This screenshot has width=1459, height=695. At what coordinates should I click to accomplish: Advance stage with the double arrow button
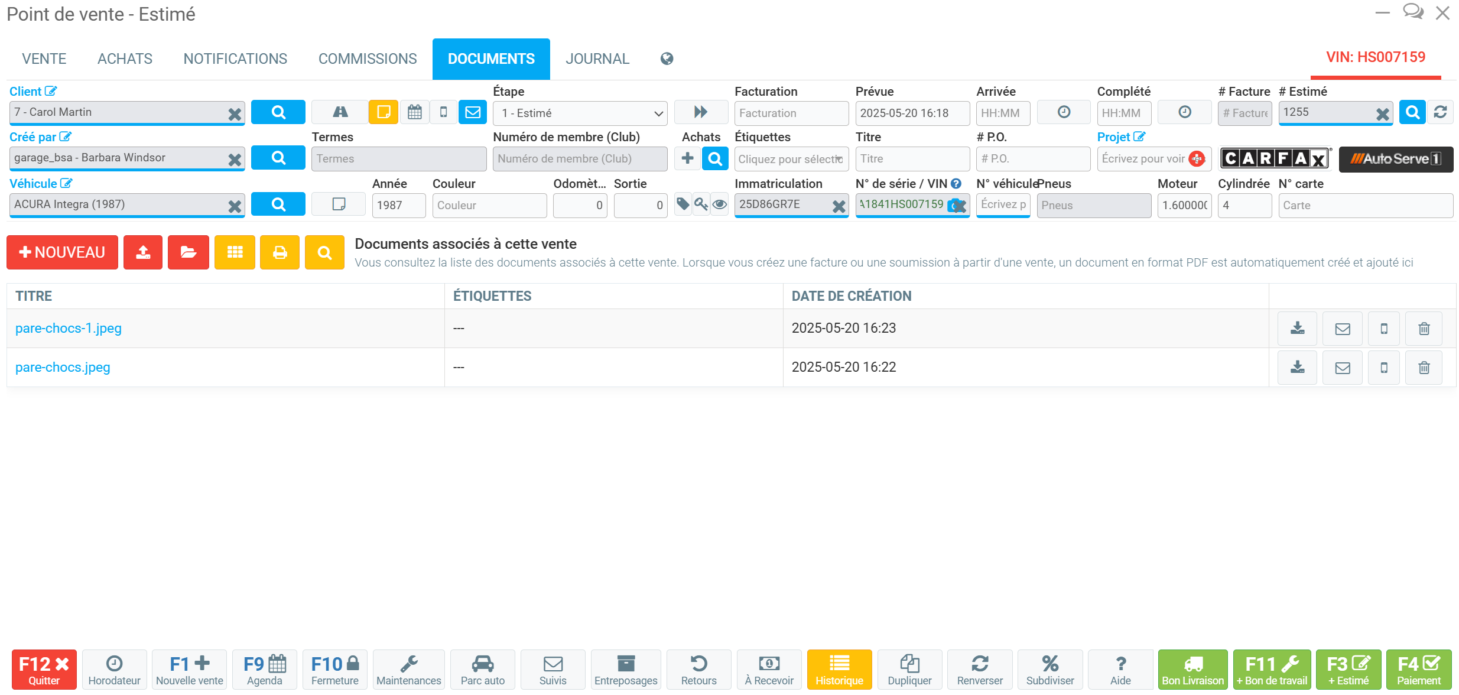coord(700,112)
